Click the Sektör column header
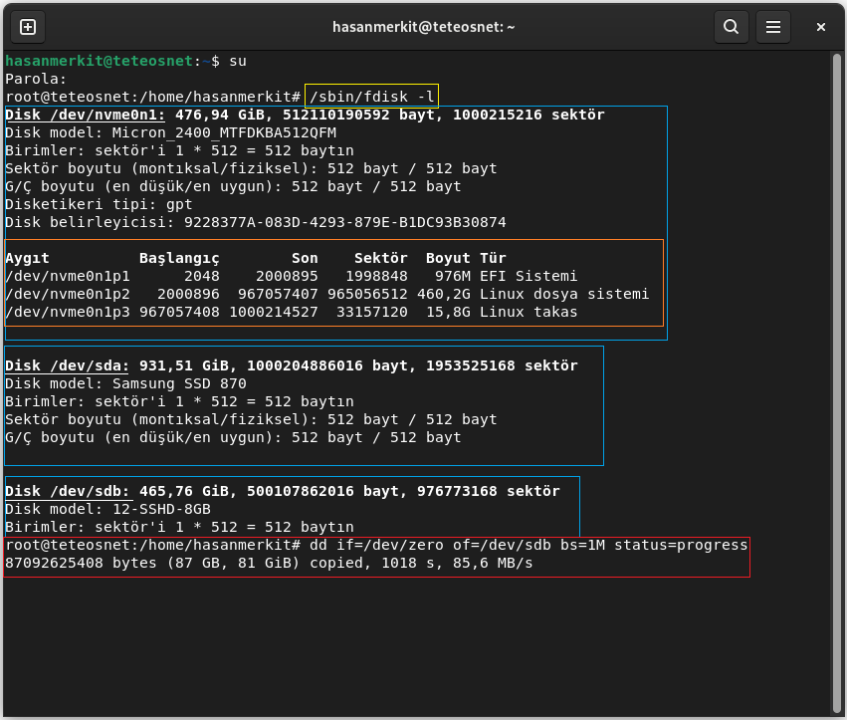847x720 pixels. click(381, 258)
